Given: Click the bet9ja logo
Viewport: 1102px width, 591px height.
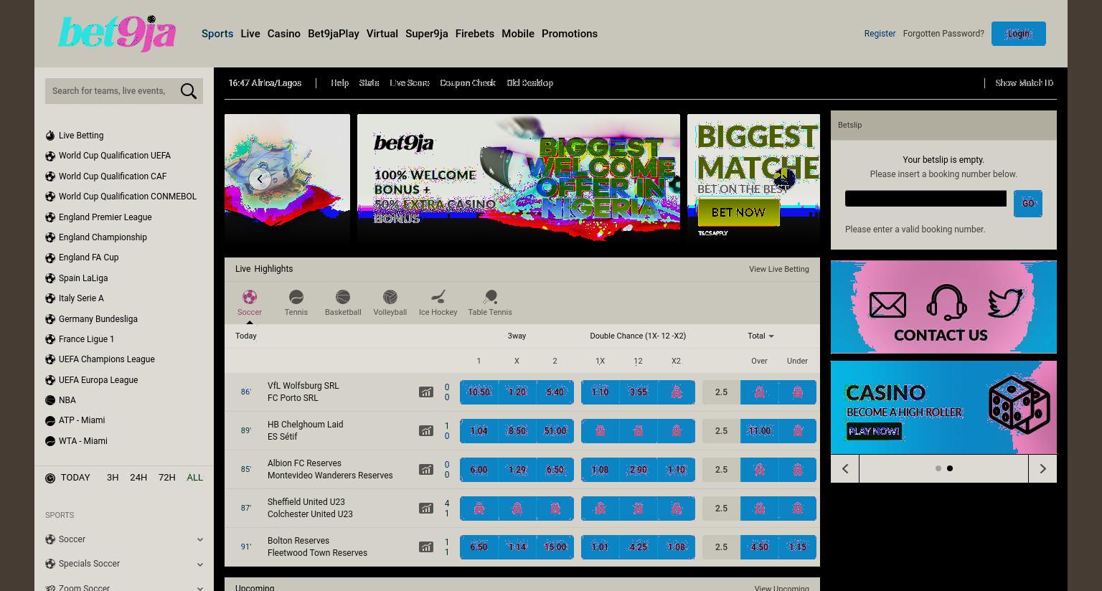Looking at the screenshot, I should click(117, 33).
